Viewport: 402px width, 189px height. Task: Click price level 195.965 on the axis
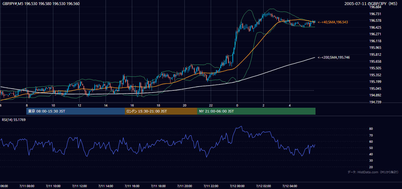click(375, 48)
